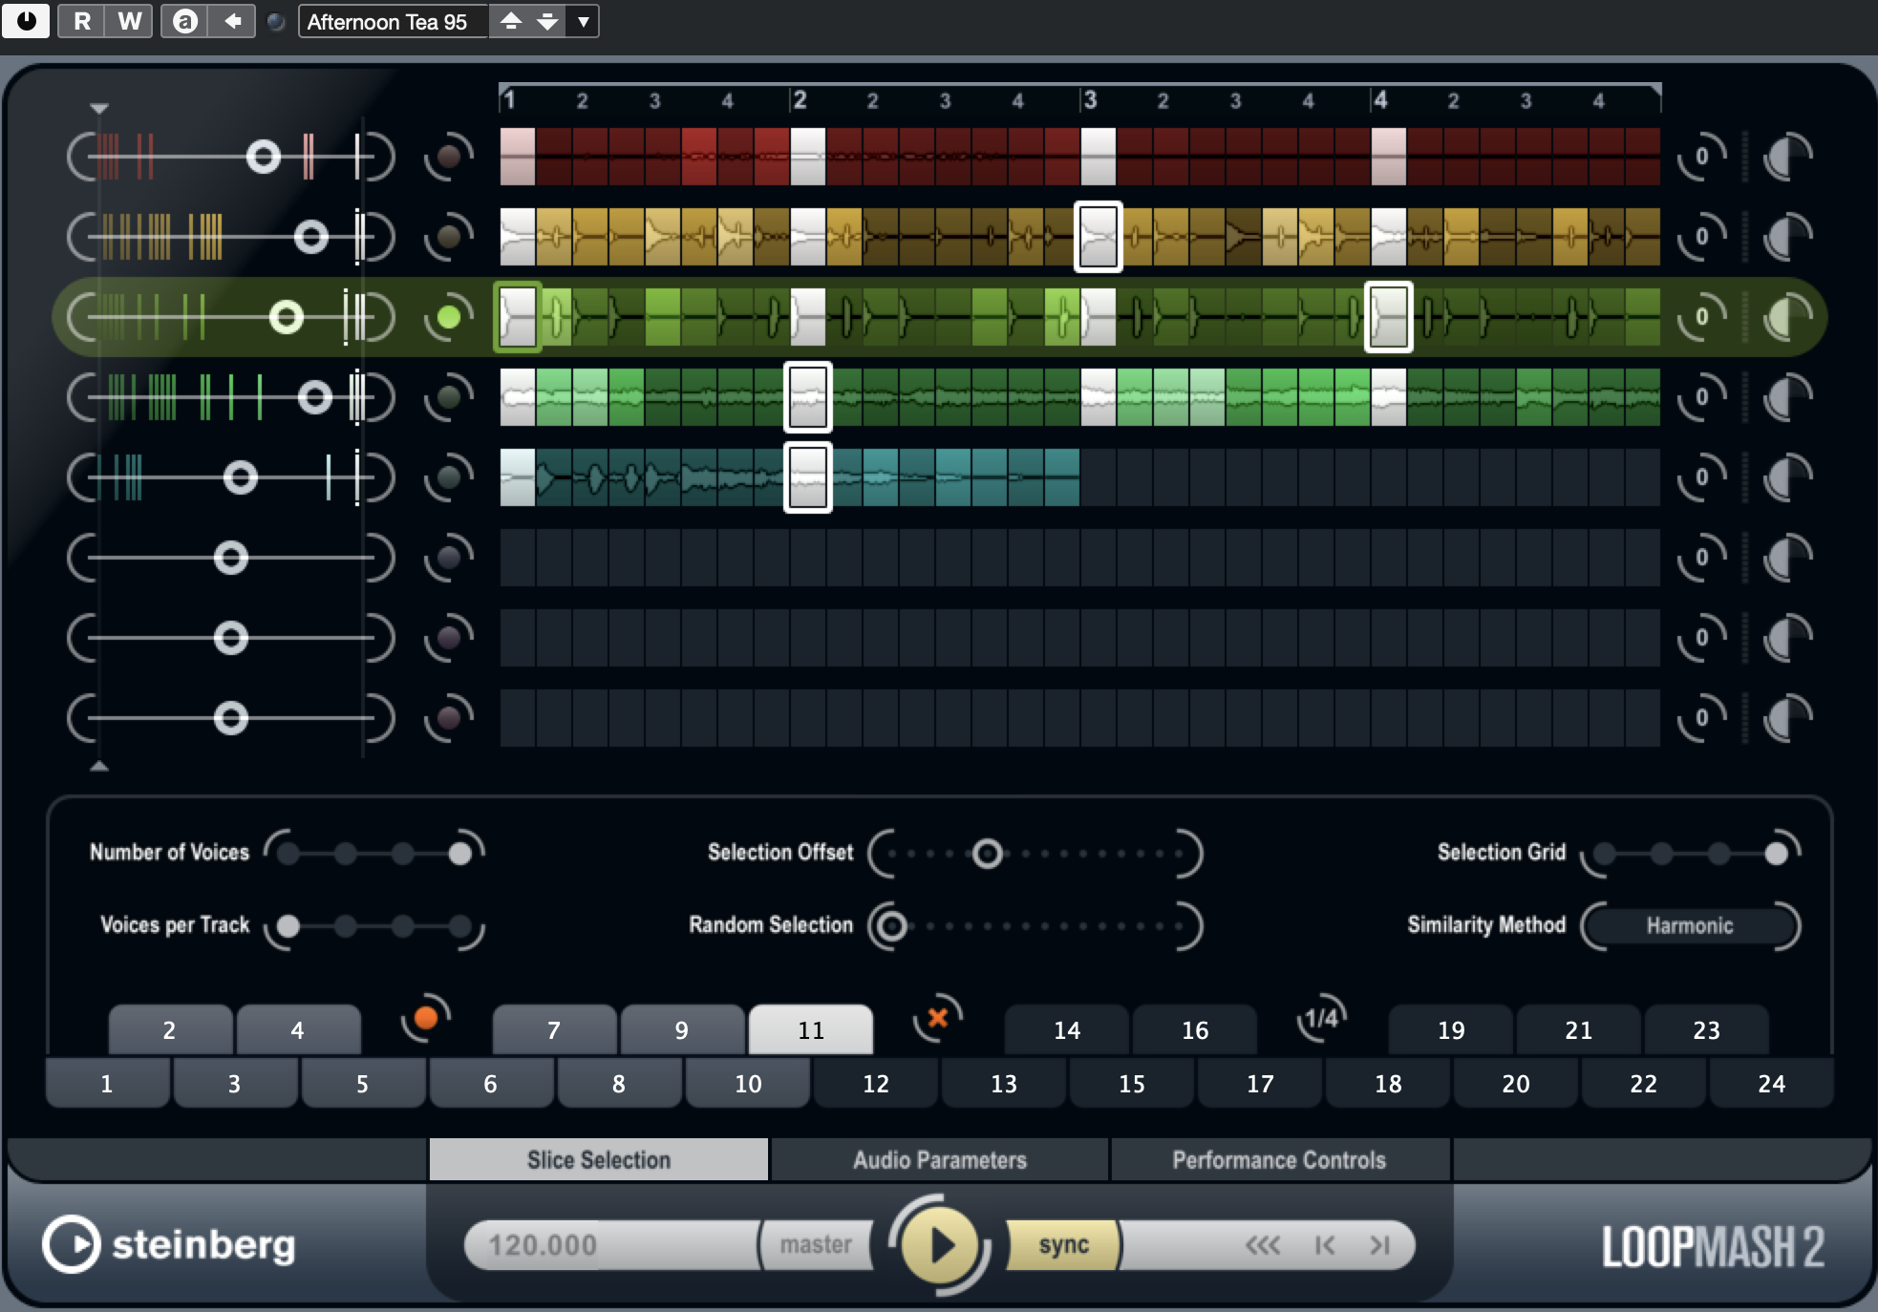Open the preset dropdown arrow menu

(583, 21)
